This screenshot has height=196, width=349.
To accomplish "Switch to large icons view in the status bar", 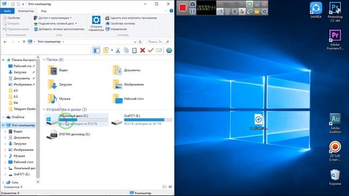I will tap(171, 187).
